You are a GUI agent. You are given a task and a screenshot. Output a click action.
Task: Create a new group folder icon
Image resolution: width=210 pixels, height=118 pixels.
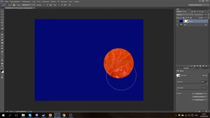click(200, 66)
